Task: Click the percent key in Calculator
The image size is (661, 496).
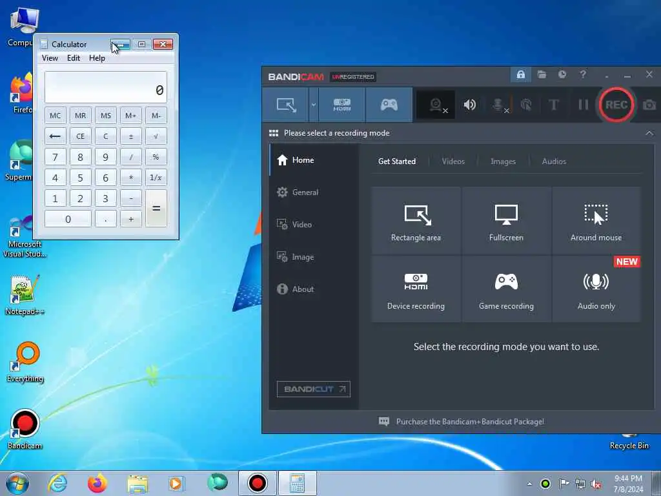Action: 156,157
